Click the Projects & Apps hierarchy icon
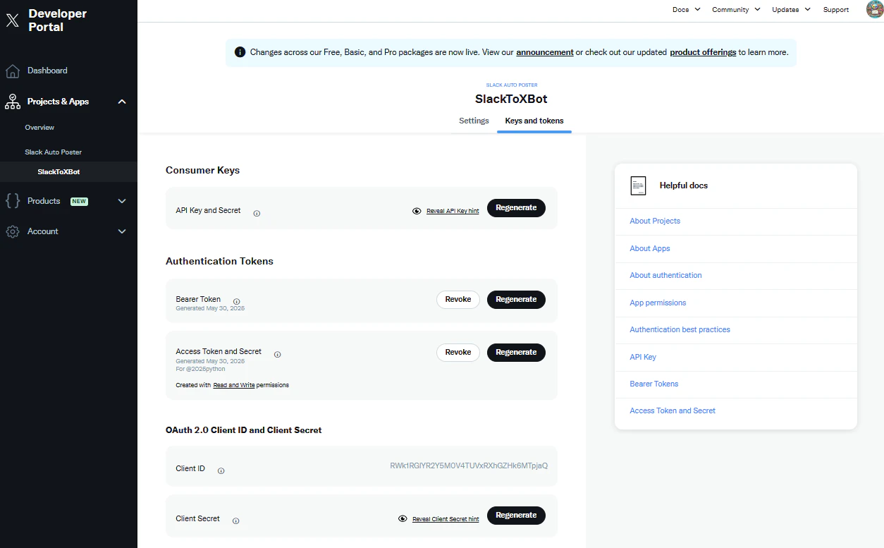The height and width of the screenshot is (548, 884). pos(12,102)
